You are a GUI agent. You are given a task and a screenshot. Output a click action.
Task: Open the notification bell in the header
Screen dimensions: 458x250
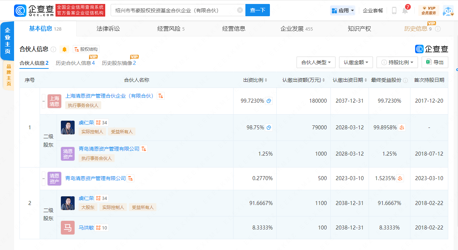405,10
